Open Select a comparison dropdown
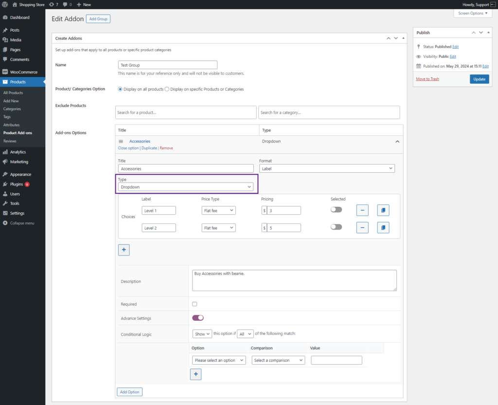The height and width of the screenshot is (405, 498). pos(278,360)
